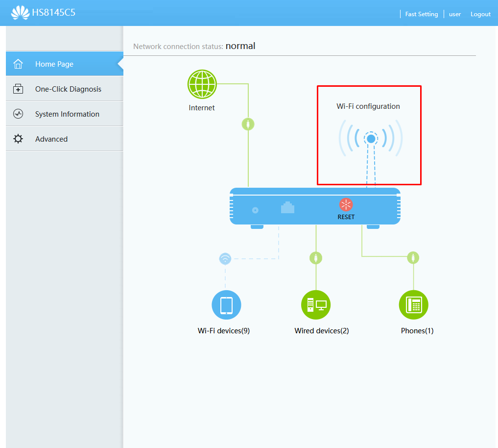This screenshot has height=448, width=498.
Task: Click the Huawei logo in header
Action: click(20, 13)
